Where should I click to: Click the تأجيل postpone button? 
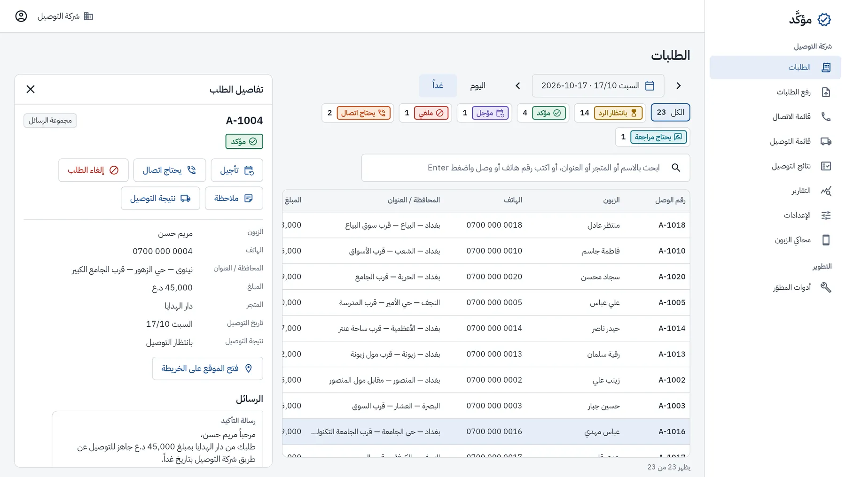pyautogui.click(x=237, y=170)
